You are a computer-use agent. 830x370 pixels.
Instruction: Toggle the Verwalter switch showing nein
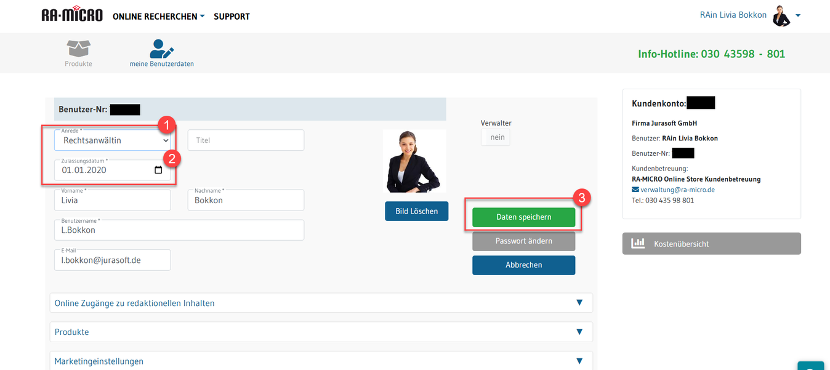(x=496, y=137)
